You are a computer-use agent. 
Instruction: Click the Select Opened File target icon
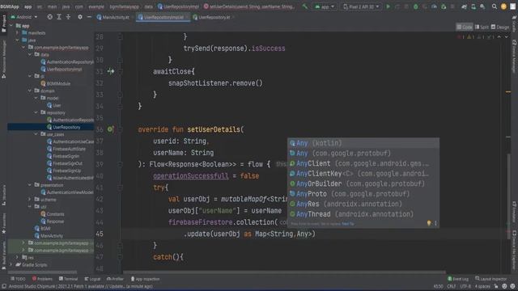[49, 17]
